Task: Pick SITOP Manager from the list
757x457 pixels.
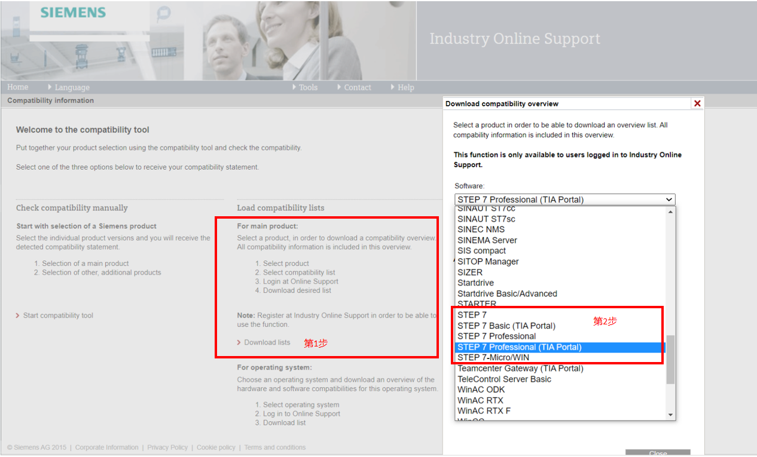Action: click(x=560, y=262)
